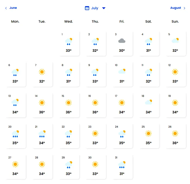Go to previous month June
This screenshot has width=190, height=184.
(x=13, y=8)
